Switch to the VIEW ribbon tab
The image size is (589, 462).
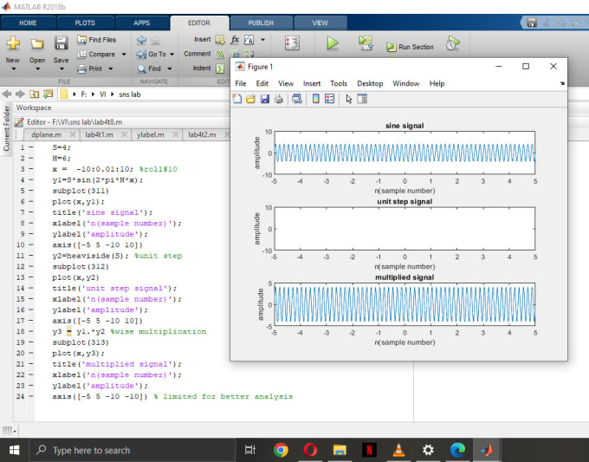pyautogui.click(x=320, y=23)
